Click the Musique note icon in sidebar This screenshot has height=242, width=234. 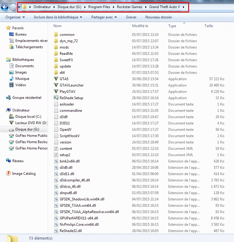tap(11, 78)
